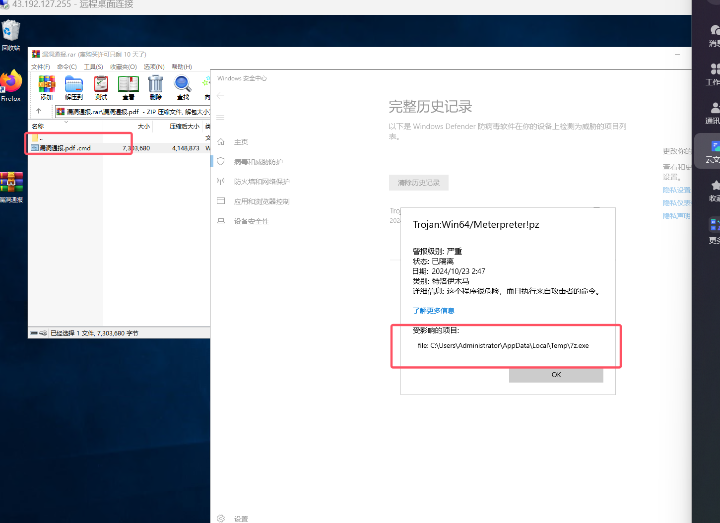Sort by the 压缩后大小 column header
The width and height of the screenshot is (720, 523).
click(178, 127)
